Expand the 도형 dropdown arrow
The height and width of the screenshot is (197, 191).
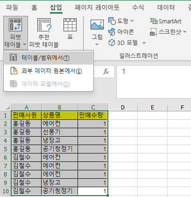point(132,21)
